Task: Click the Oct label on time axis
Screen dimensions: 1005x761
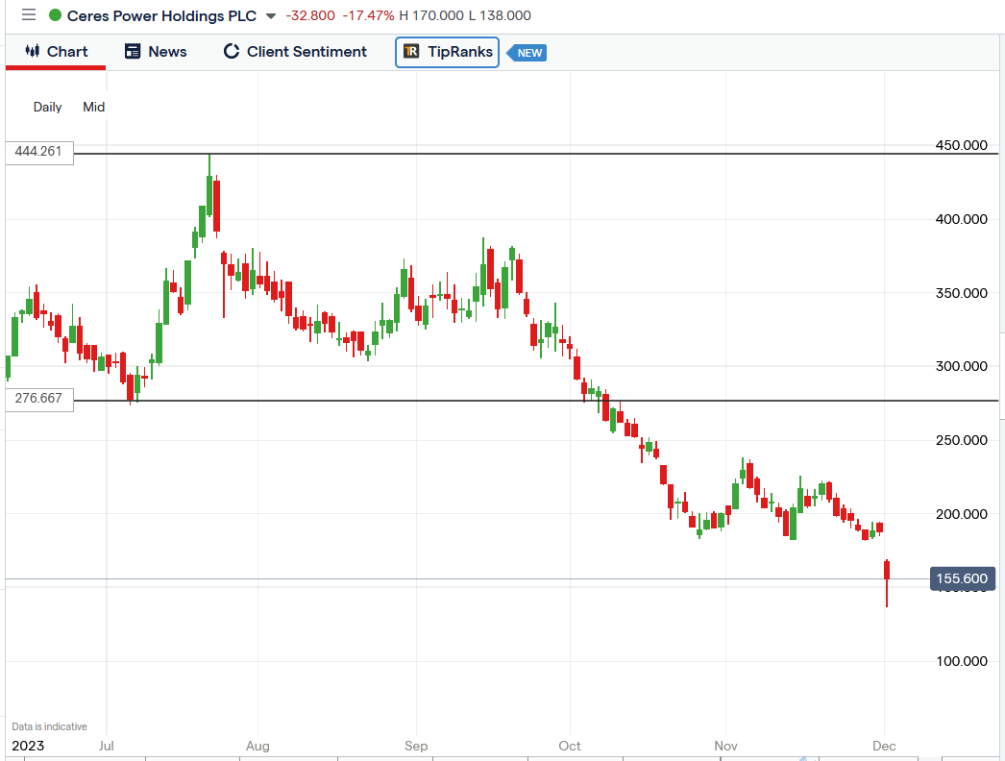Action: pyautogui.click(x=570, y=746)
